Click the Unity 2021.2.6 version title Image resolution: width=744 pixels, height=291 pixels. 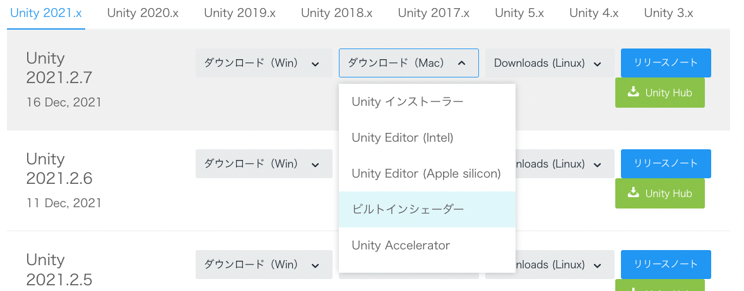59,169
